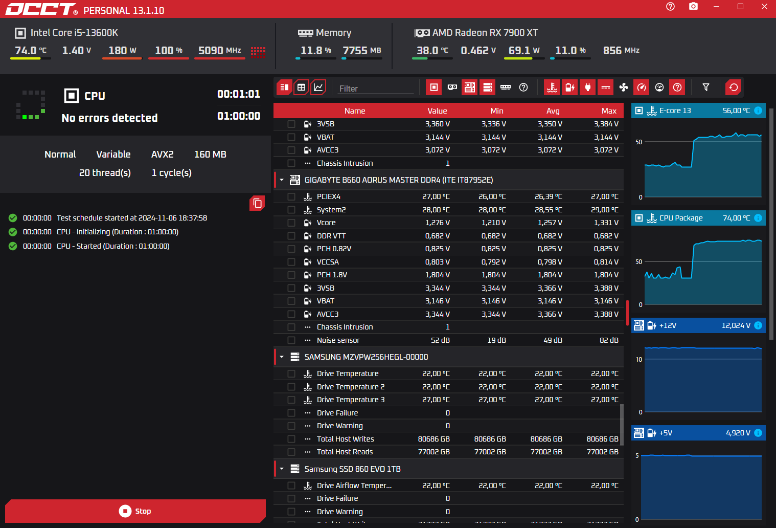Click the toolbar help question mark with red background

(x=677, y=87)
